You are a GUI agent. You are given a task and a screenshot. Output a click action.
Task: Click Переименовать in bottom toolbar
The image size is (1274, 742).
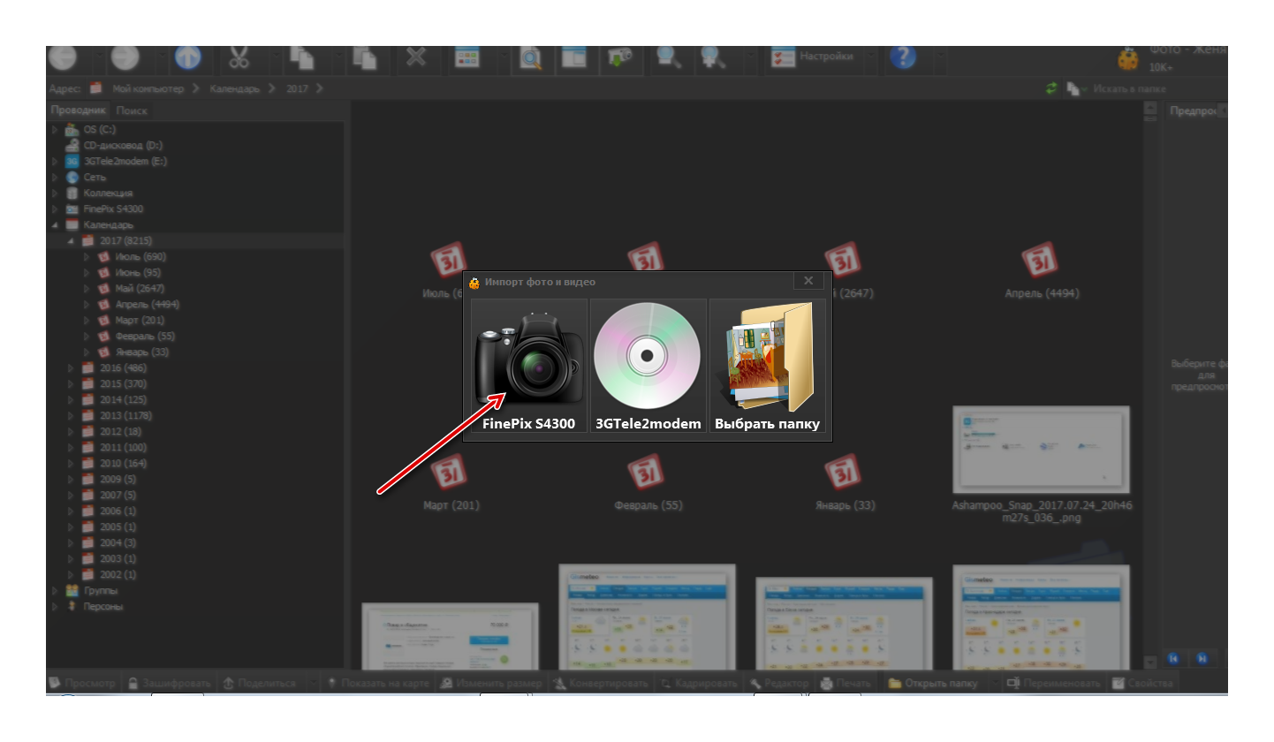click(x=1054, y=684)
